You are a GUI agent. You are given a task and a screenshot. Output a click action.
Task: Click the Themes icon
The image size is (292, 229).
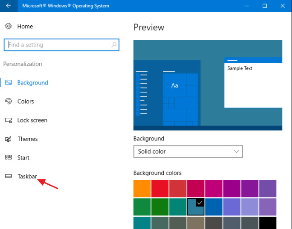click(x=9, y=139)
